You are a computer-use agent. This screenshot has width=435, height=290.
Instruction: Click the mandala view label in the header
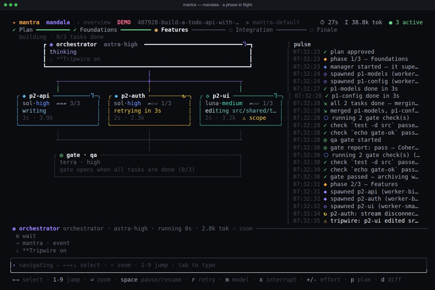[x=58, y=22]
